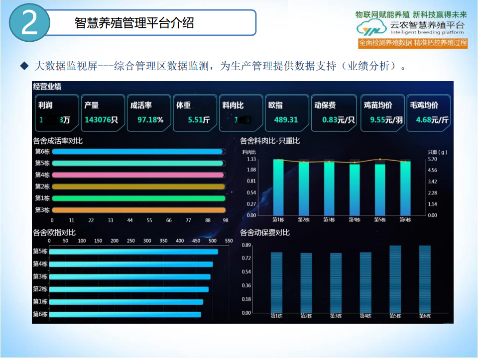Click the 体重 5.51斤 card
This screenshot has height=358, width=478.
pos(194,113)
